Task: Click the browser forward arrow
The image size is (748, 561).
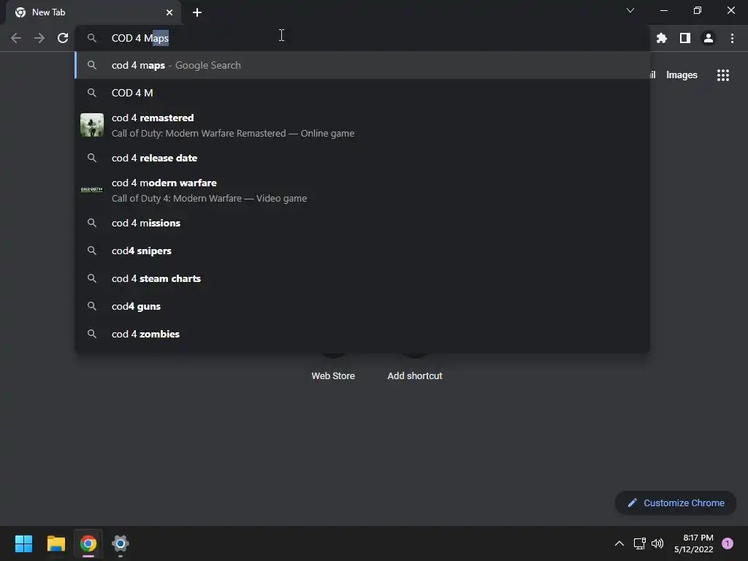Action: tap(39, 38)
